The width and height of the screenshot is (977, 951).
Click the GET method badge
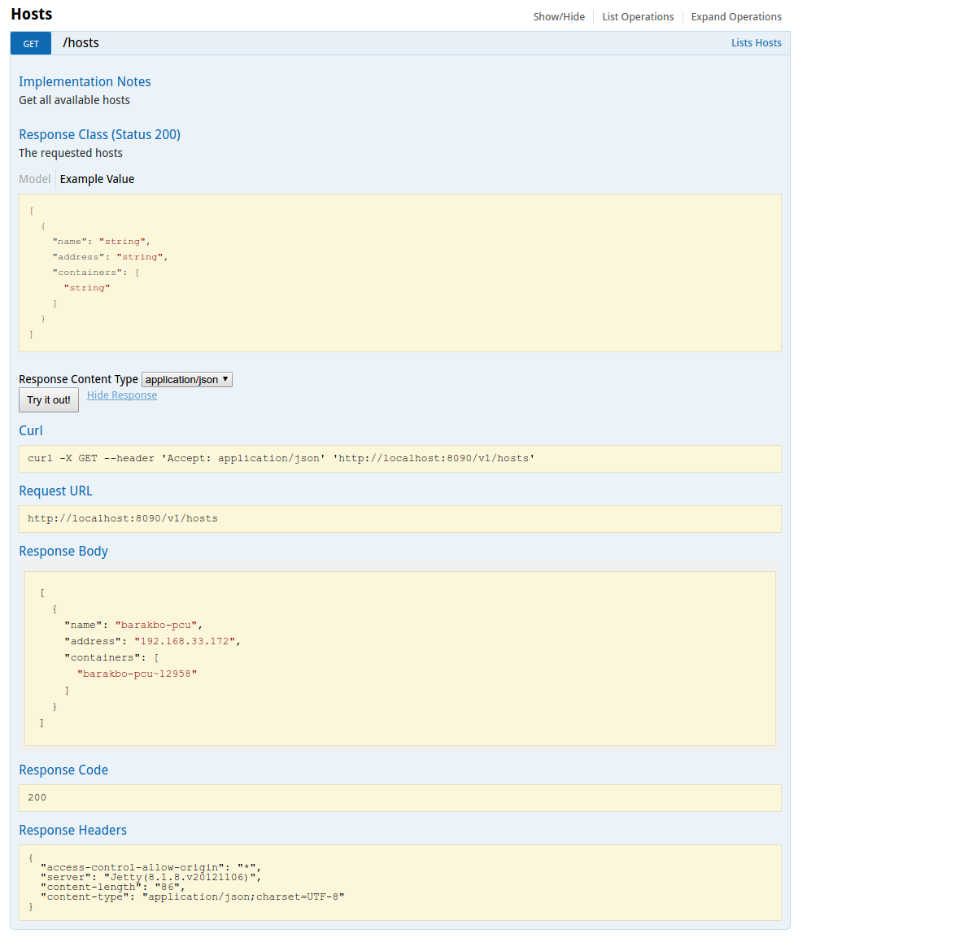31,44
